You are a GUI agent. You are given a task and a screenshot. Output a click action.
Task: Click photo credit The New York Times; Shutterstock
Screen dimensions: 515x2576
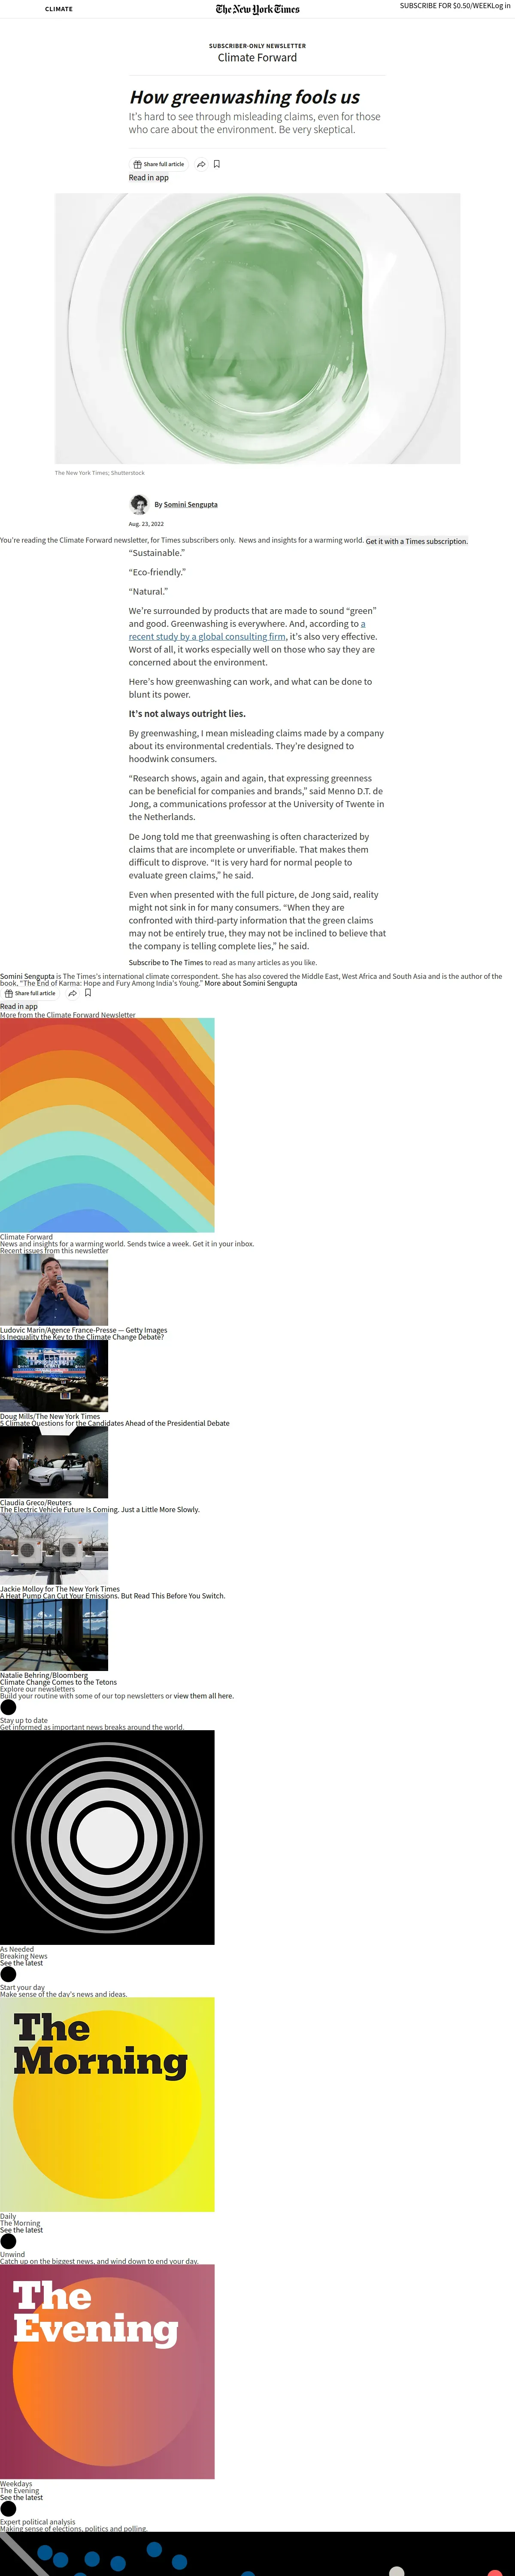click(x=100, y=473)
